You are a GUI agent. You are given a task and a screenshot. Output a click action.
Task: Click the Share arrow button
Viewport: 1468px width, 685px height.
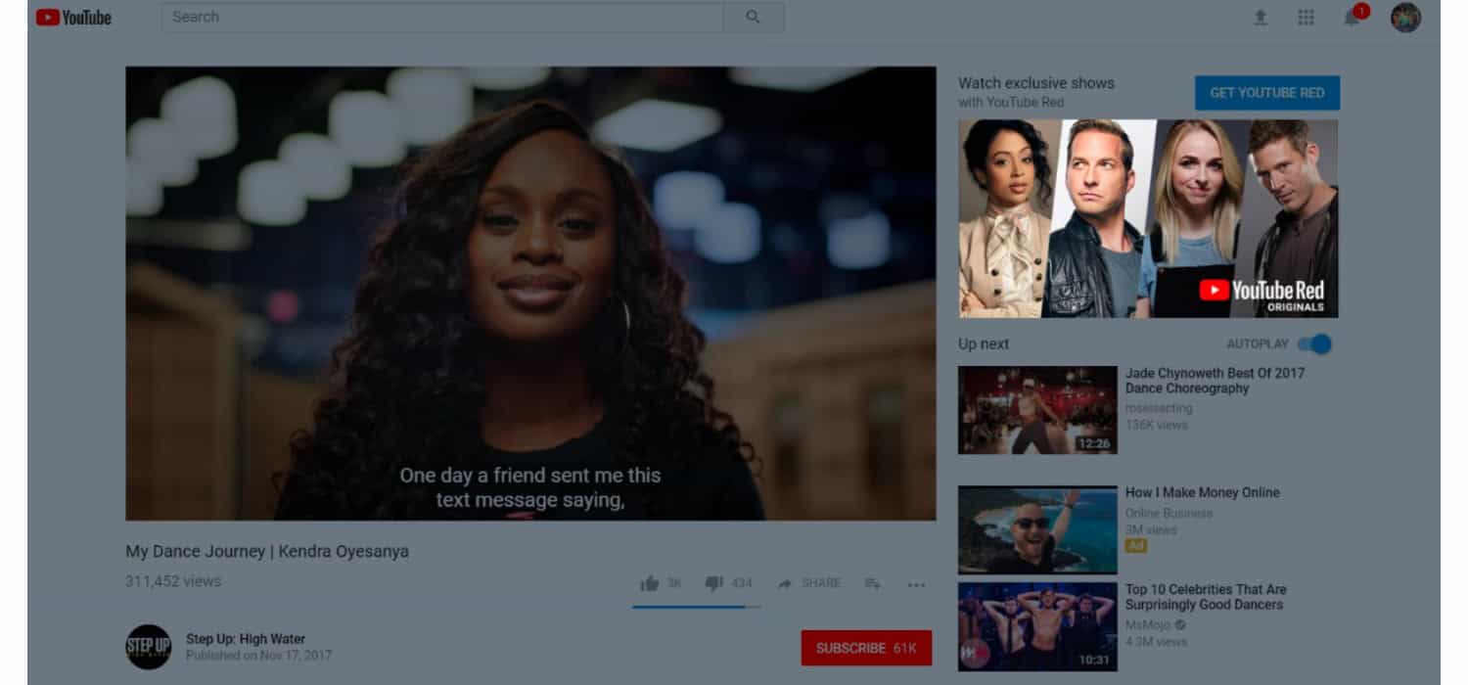[x=809, y=583]
